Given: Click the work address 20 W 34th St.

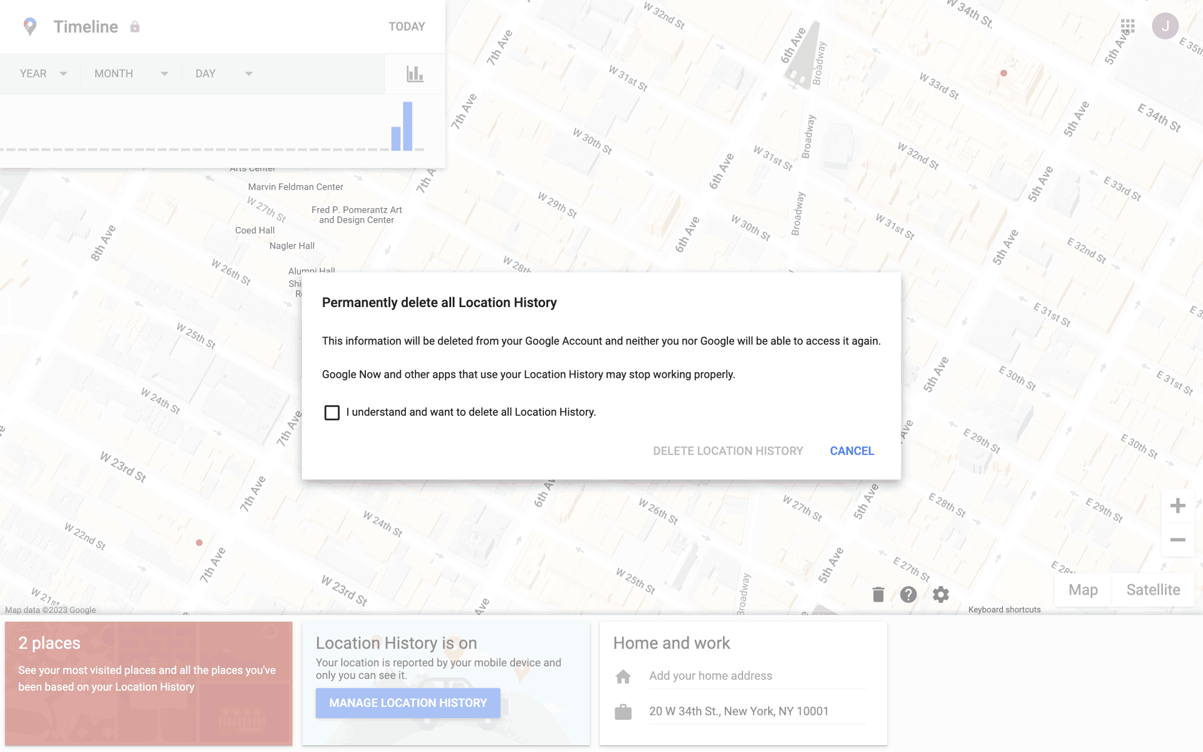Looking at the screenshot, I should click(758, 711).
